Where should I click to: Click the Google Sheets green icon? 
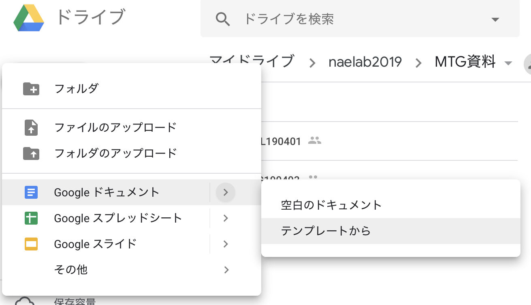pos(31,219)
